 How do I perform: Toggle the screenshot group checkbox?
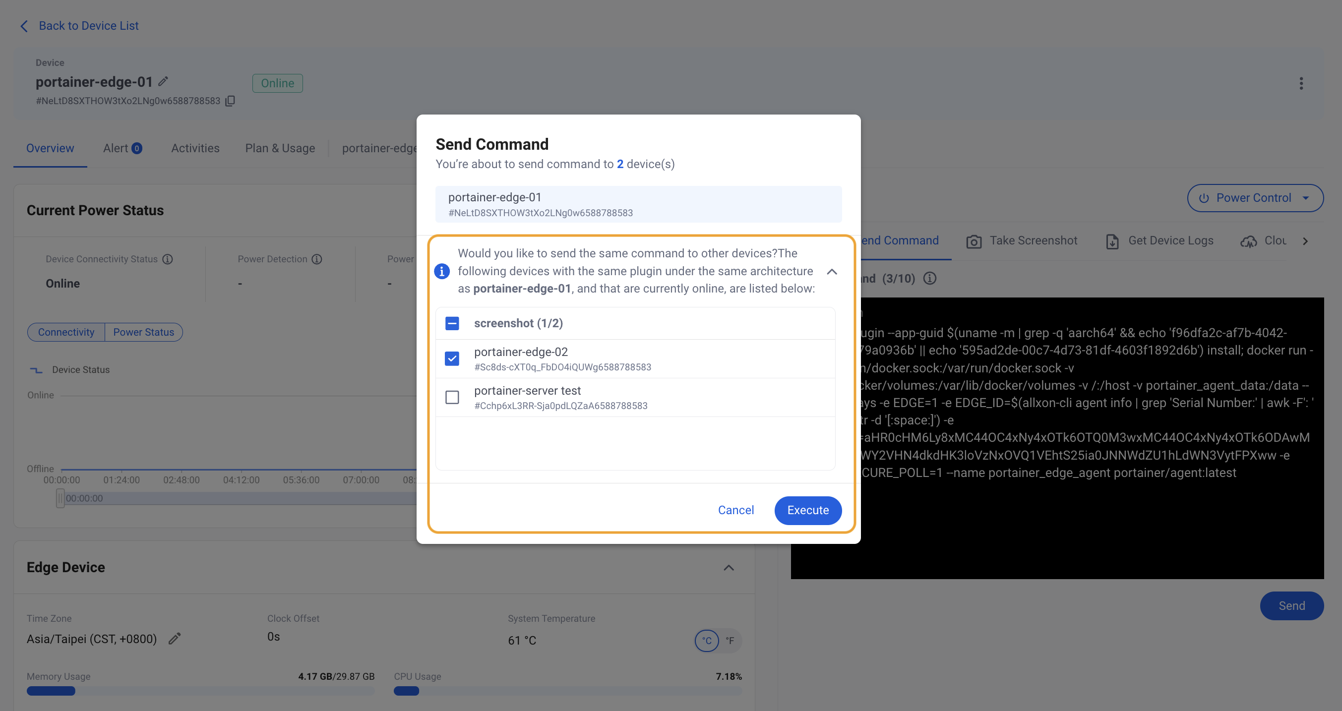point(452,323)
